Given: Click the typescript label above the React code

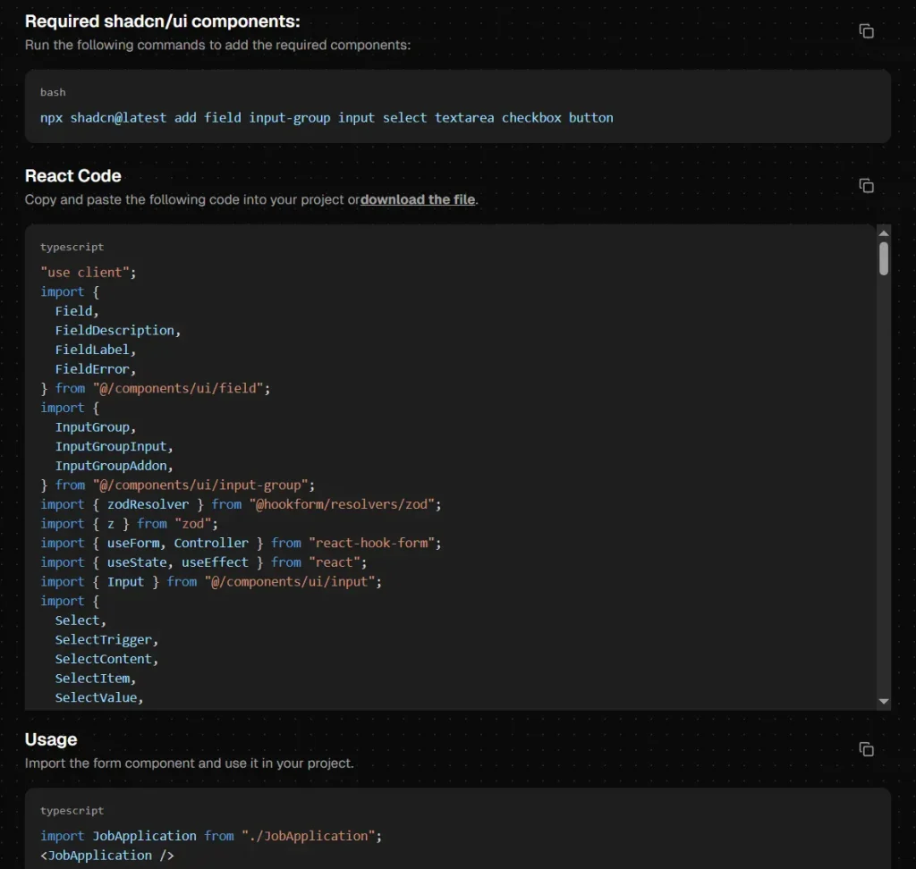Looking at the screenshot, I should coord(72,247).
